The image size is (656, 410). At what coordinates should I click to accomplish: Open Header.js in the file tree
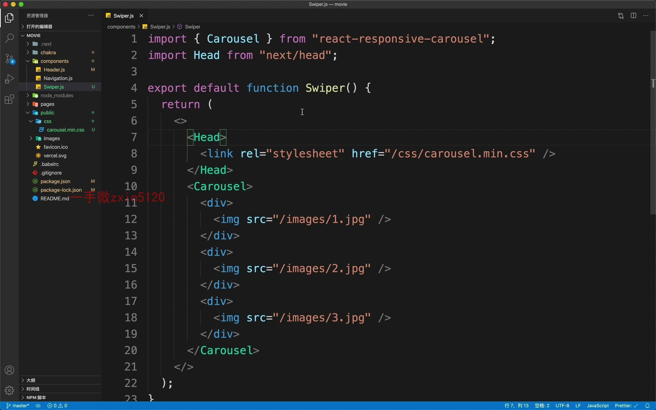pos(60,70)
